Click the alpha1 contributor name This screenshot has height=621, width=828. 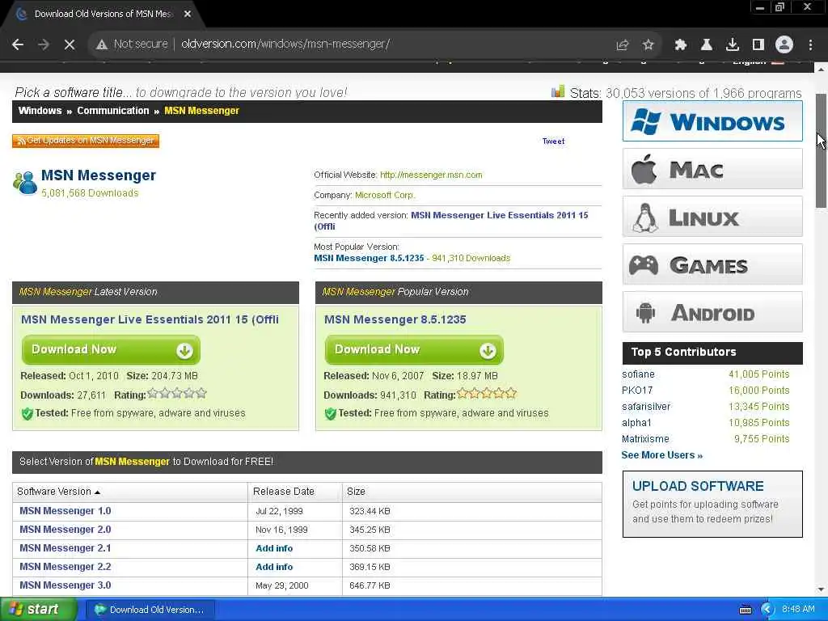636,423
